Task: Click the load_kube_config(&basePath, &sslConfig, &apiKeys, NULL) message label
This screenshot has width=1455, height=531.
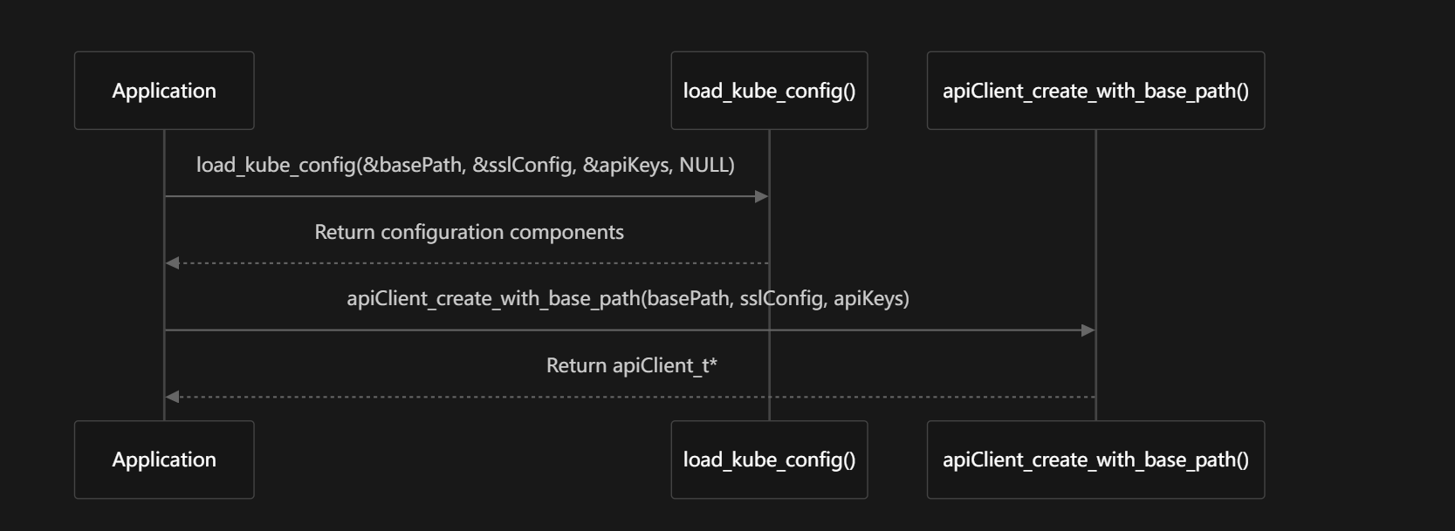Action: [x=465, y=165]
